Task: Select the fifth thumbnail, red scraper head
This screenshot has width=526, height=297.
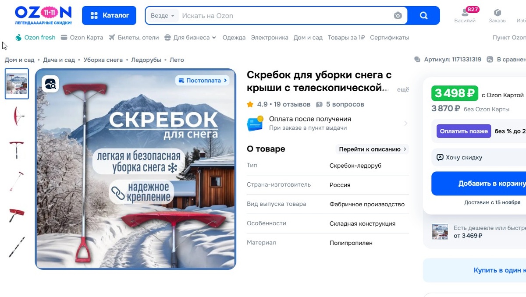Action: coord(17,214)
